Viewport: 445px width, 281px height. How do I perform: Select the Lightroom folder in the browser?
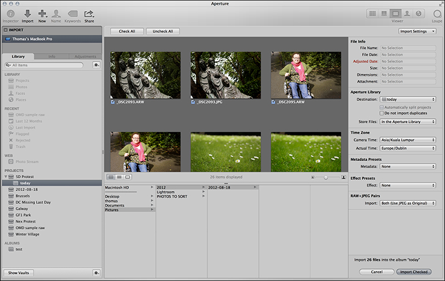[x=181, y=192]
